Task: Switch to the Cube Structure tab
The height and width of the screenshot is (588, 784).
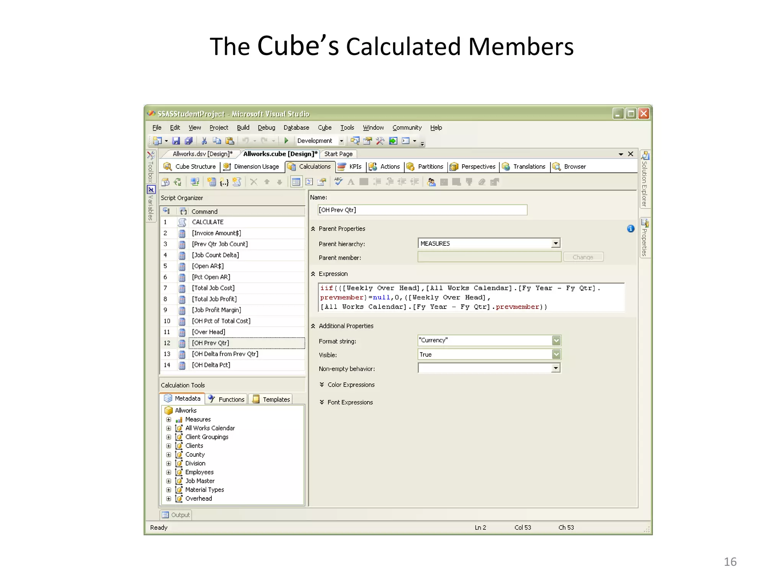Action: coord(190,167)
